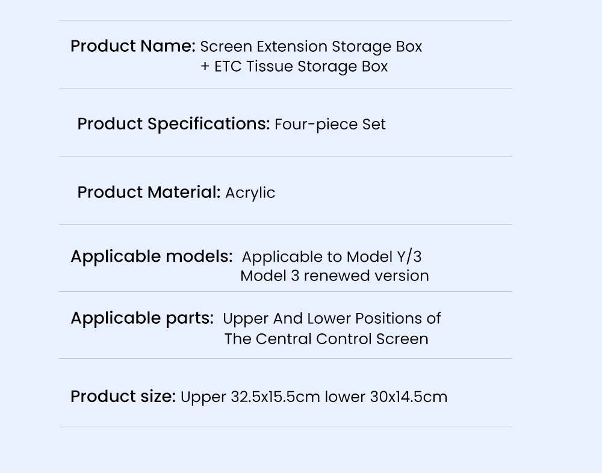602x473 pixels.
Task: Click the divider line under Product size row
Action: (x=285, y=427)
